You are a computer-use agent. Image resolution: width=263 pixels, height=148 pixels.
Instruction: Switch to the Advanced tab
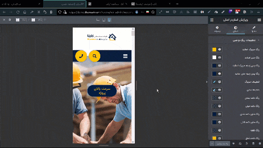tap(217, 29)
